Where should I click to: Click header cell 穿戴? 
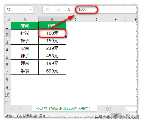(x=25, y=26)
